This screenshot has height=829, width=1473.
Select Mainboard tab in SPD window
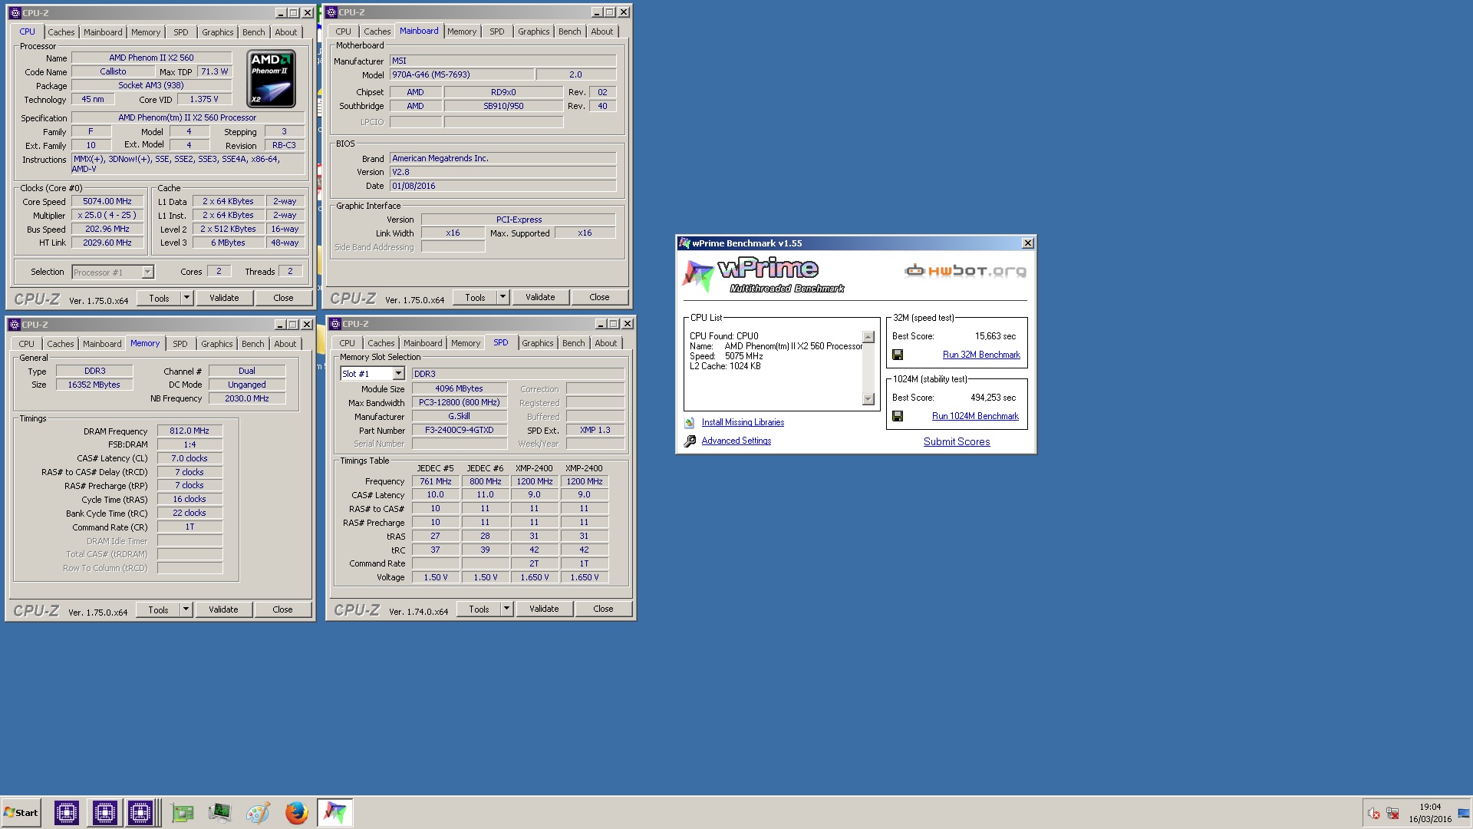[x=423, y=343]
